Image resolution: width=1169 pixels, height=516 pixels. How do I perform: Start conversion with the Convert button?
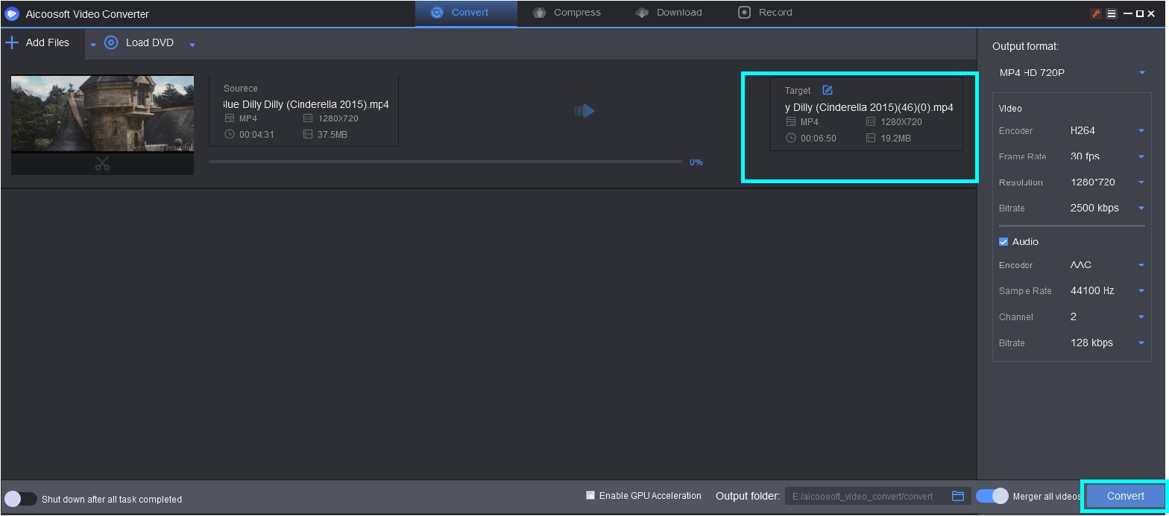1125,496
